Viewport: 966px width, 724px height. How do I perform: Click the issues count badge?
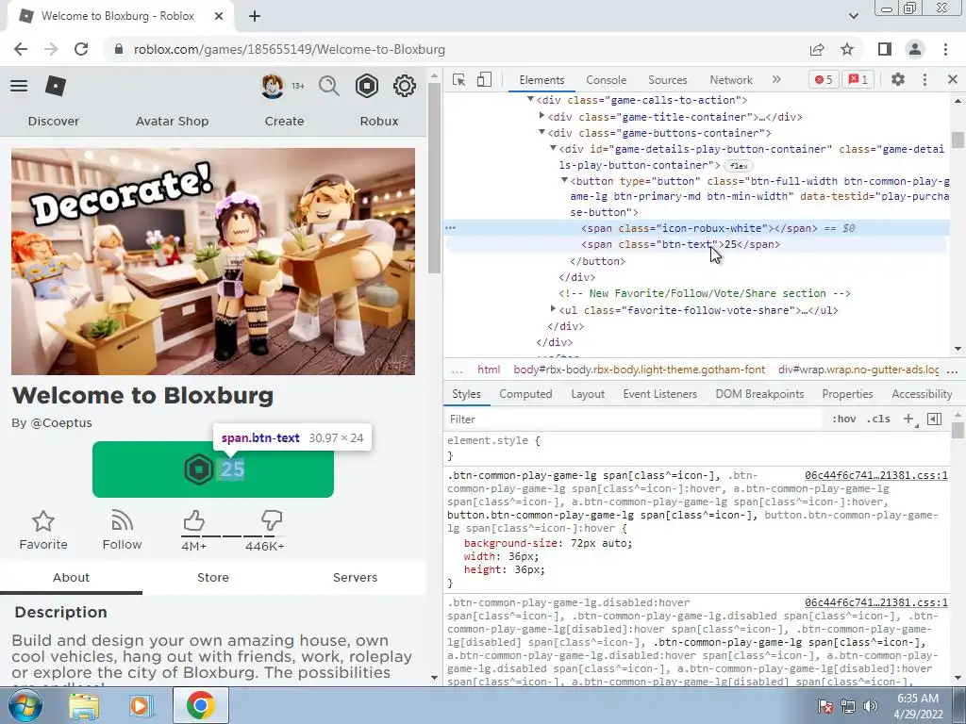click(858, 79)
